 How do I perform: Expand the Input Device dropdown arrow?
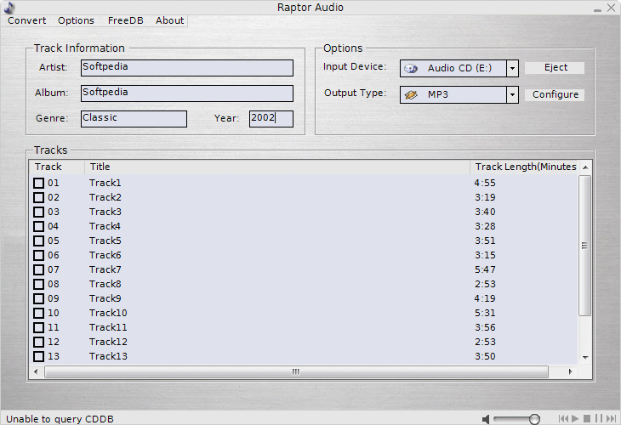[512, 69]
